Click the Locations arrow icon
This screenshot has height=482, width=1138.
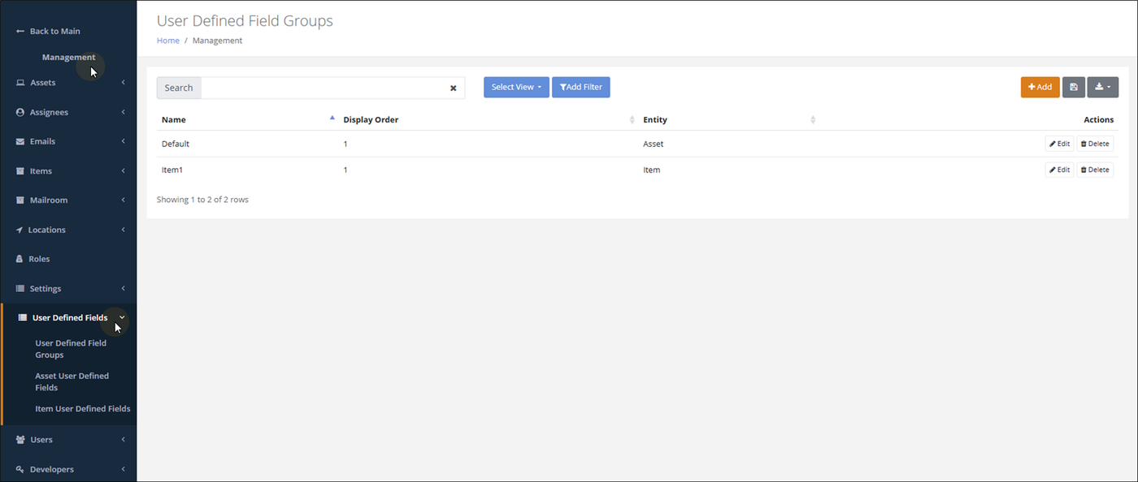coord(20,230)
